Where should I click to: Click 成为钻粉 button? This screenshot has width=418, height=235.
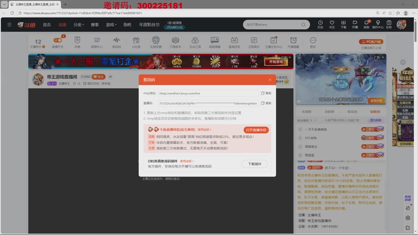pos(376,120)
